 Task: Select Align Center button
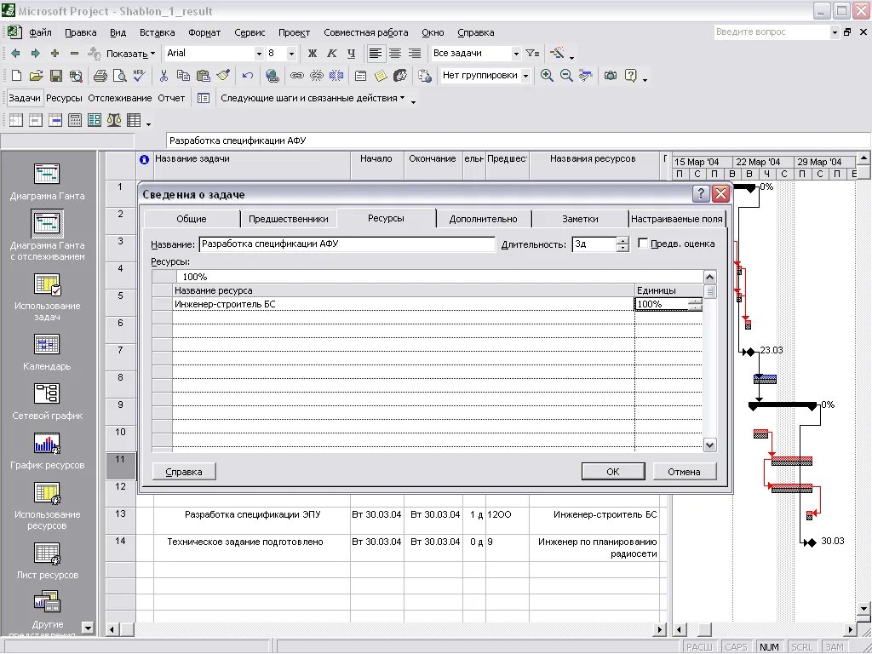395,54
